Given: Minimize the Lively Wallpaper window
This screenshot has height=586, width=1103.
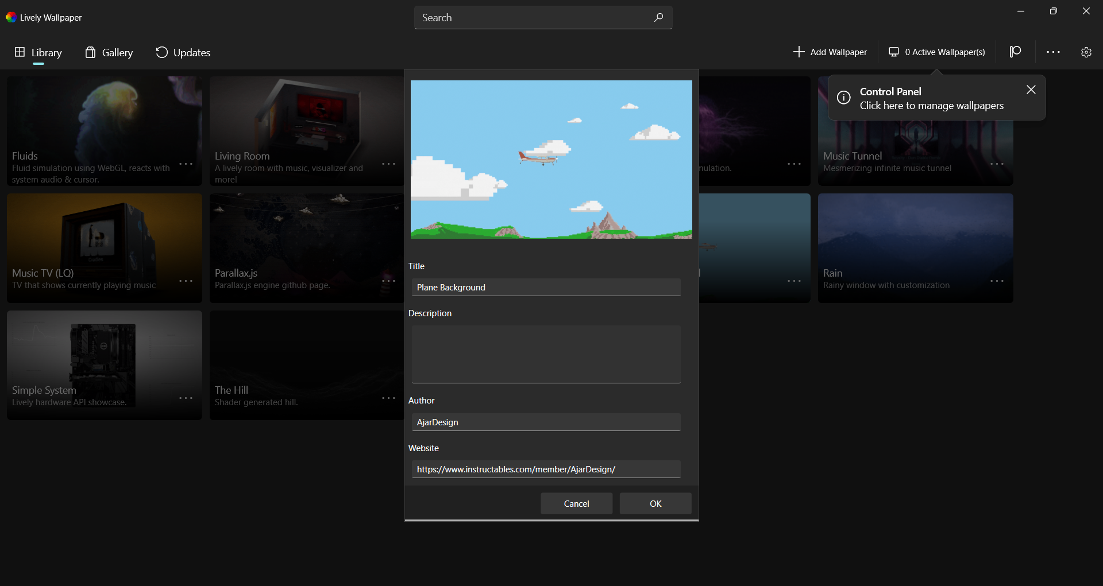Looking at the screenshot, I should [x=1021, y=11].
